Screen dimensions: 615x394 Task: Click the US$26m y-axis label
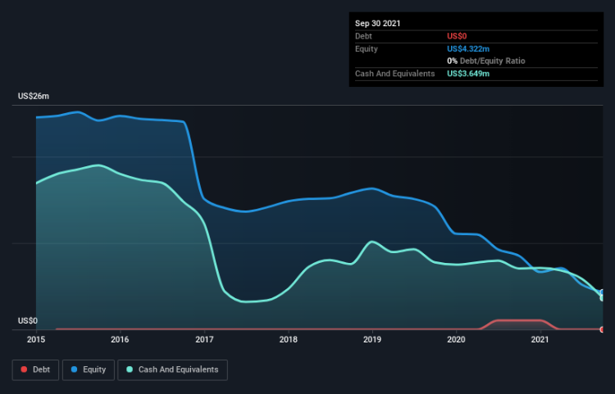point(34,97)
